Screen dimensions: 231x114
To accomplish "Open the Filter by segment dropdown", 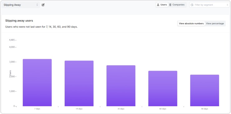I will click(209, 5).
